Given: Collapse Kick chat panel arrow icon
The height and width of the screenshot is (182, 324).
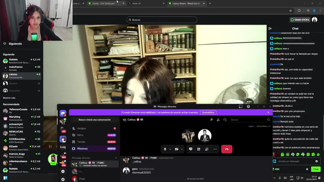Looking at the screenshot, I should (270, 29).
